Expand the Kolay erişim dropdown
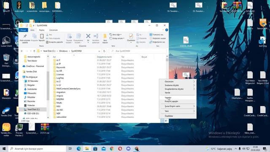The width and height of the screenshot is (270, 152). pos(117,38)
